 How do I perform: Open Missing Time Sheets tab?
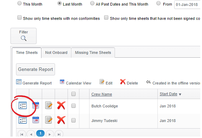click(x=93, y=52)
